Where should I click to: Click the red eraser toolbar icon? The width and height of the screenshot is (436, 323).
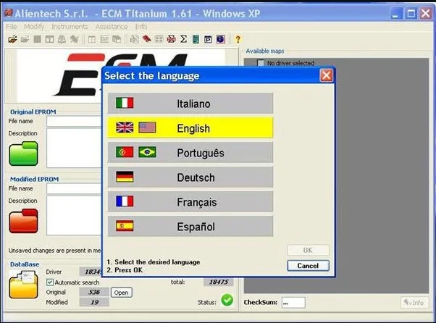147,39
